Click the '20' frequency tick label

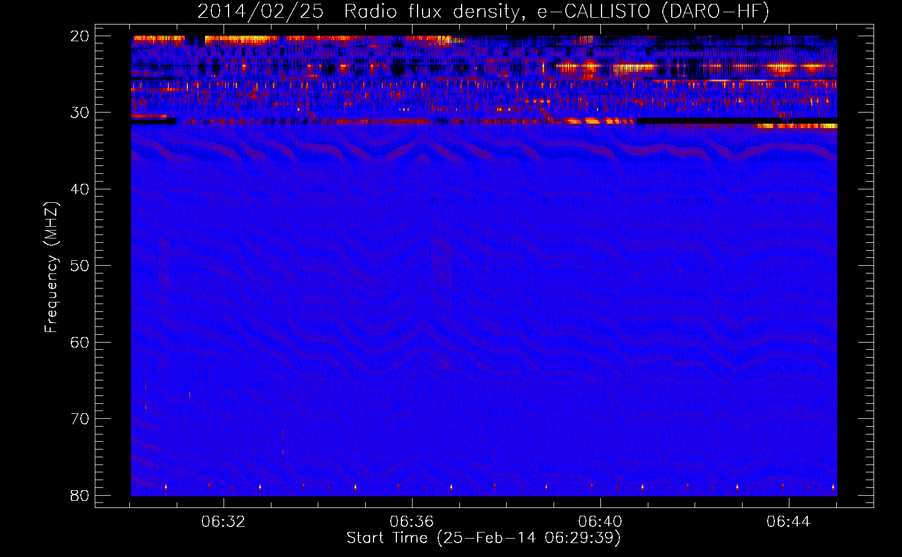[80, 36]
